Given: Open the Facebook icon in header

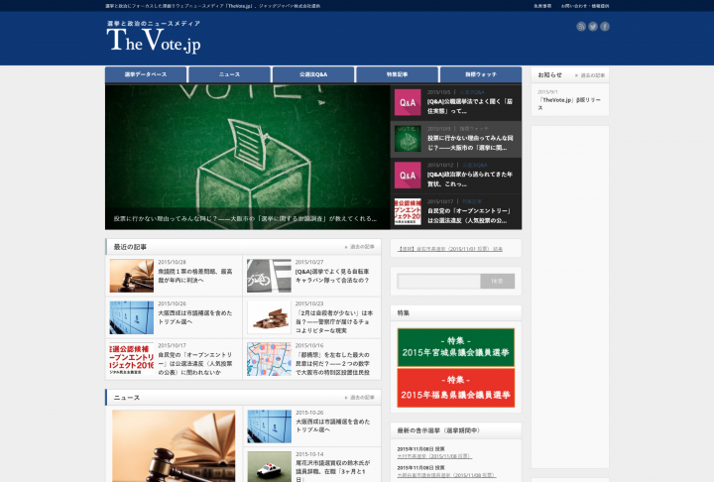Looking at the screenshot, I should (605, 27).
